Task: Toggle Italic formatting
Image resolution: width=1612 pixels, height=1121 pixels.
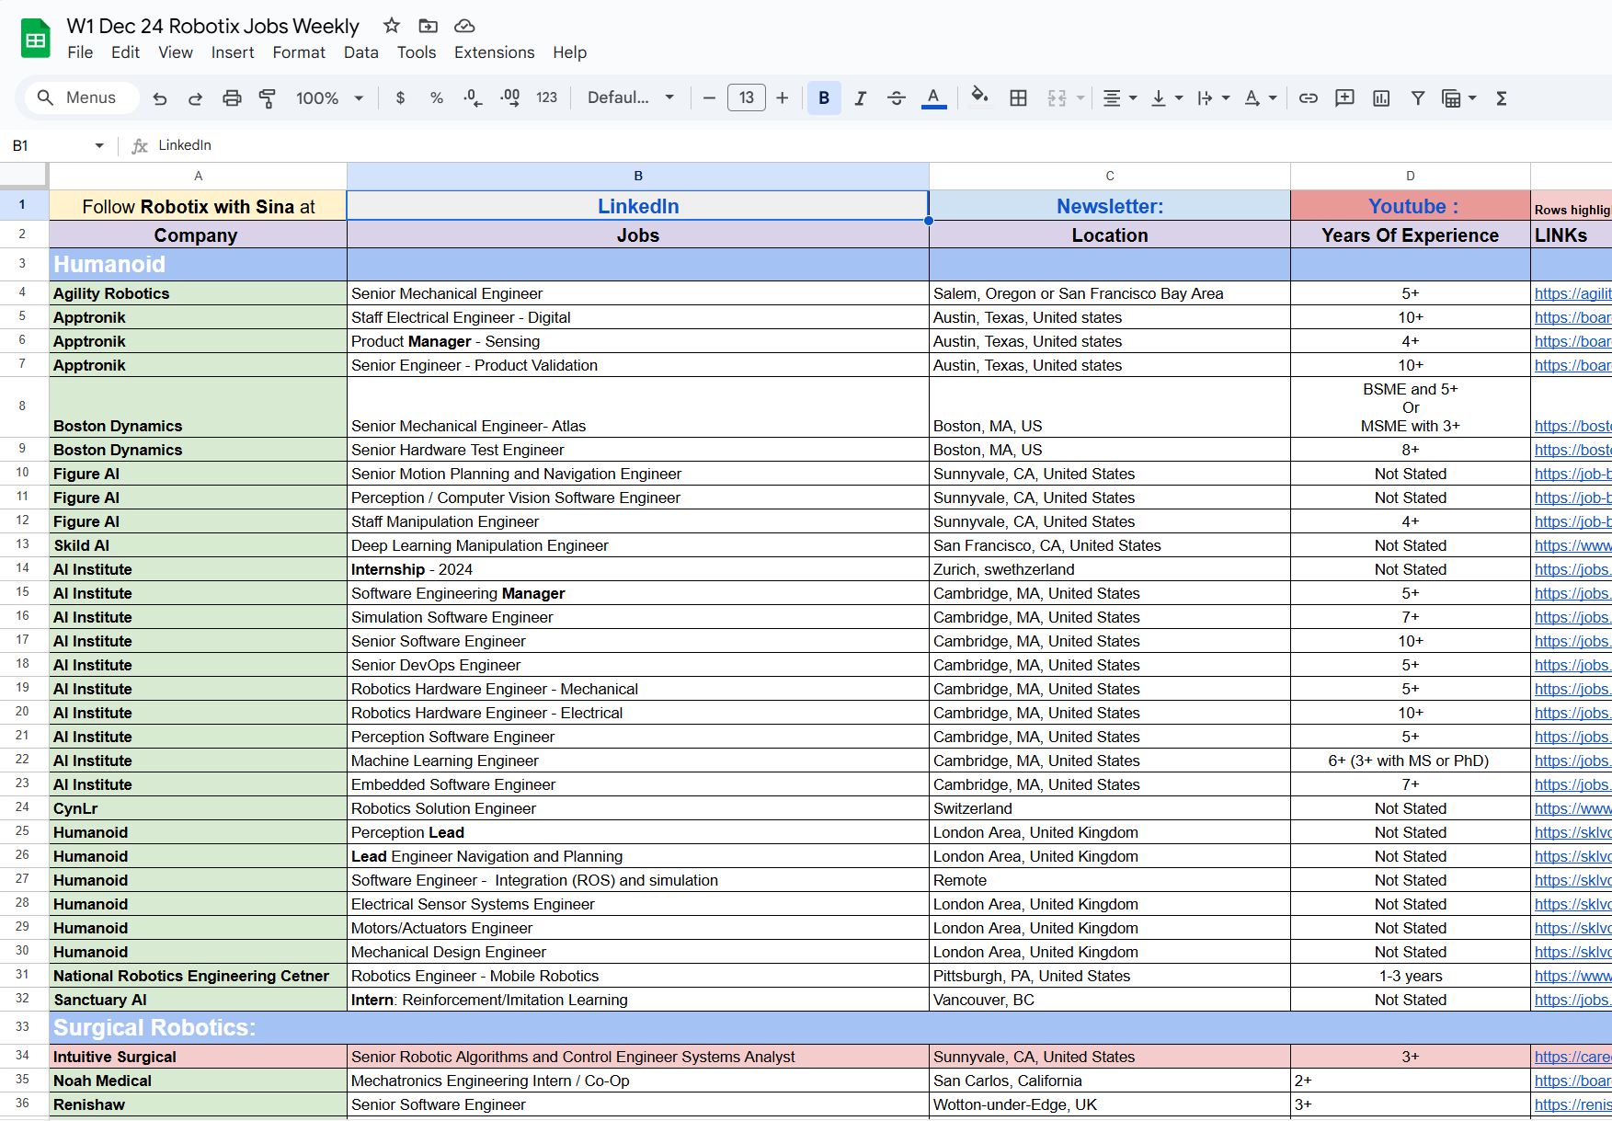Action: click(x=861, y=97)
